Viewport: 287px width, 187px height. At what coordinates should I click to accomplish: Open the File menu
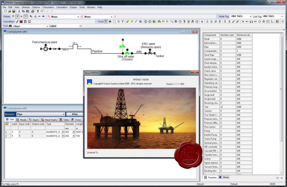tap(4, 7)
